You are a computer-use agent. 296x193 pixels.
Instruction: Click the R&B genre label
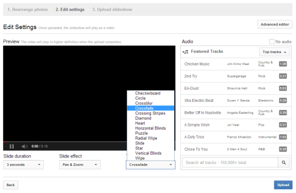point(261,149)
